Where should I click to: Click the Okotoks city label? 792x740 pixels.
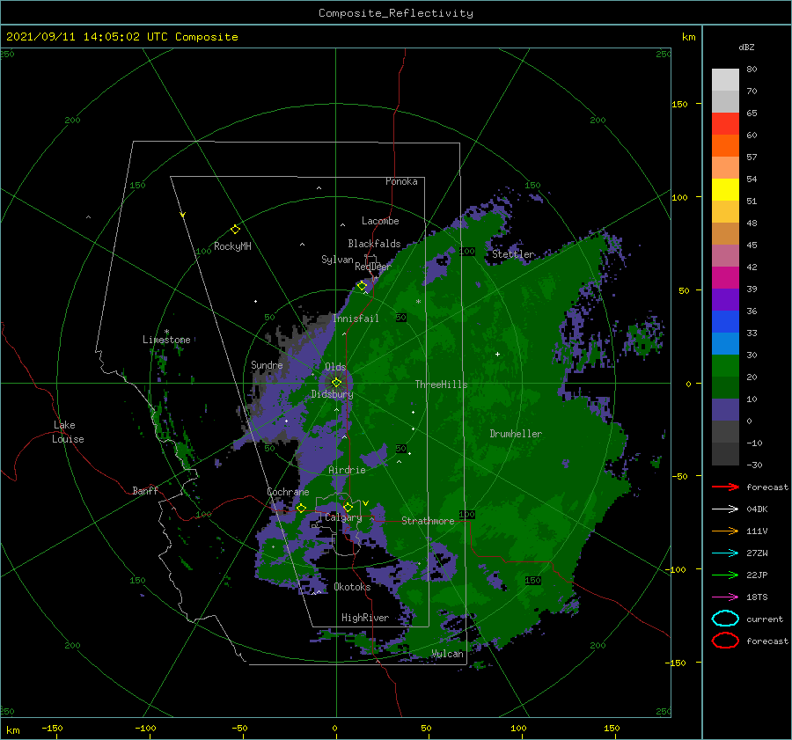(x=352, y=587)
